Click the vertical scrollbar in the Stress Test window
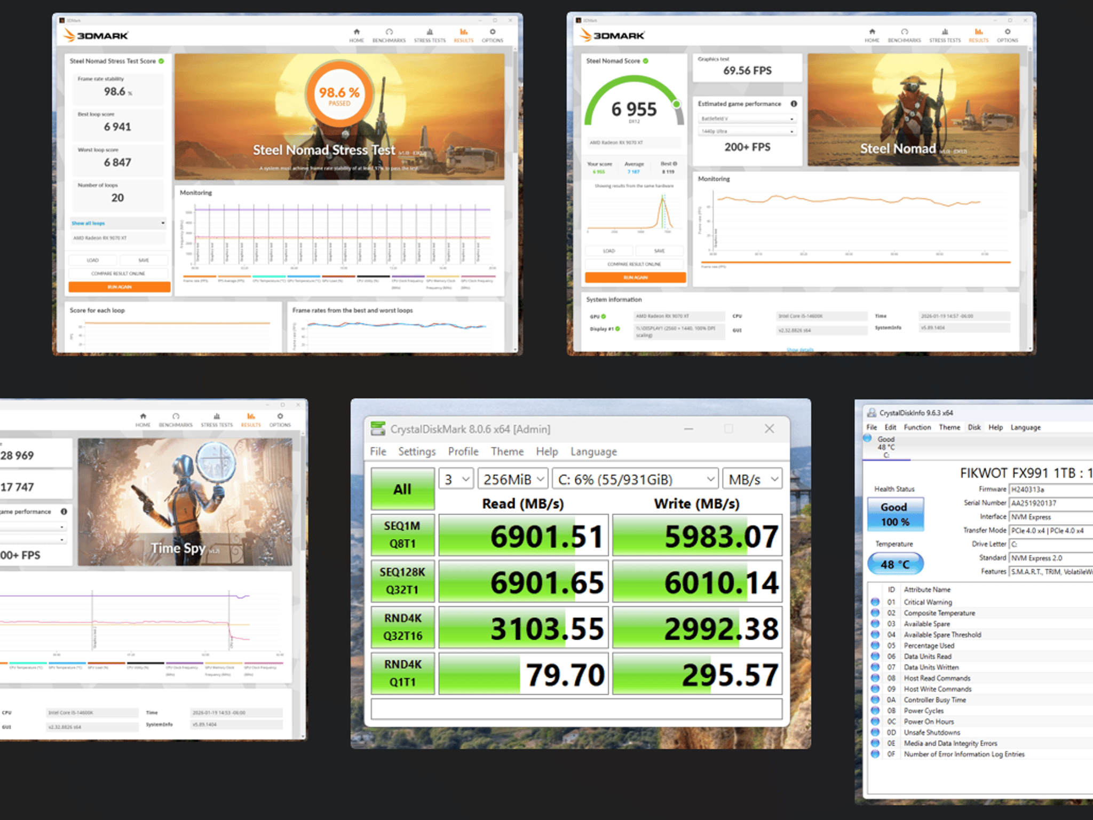The image size is (1093, 820). pyautogui.click(x=515, y=101)
